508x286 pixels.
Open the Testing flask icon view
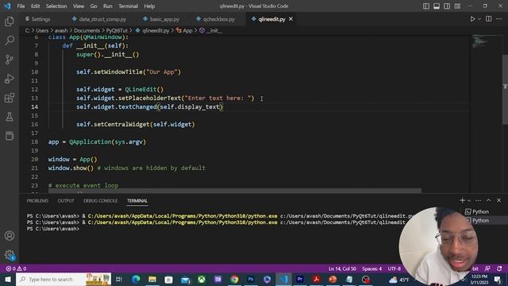pos(10,117)
